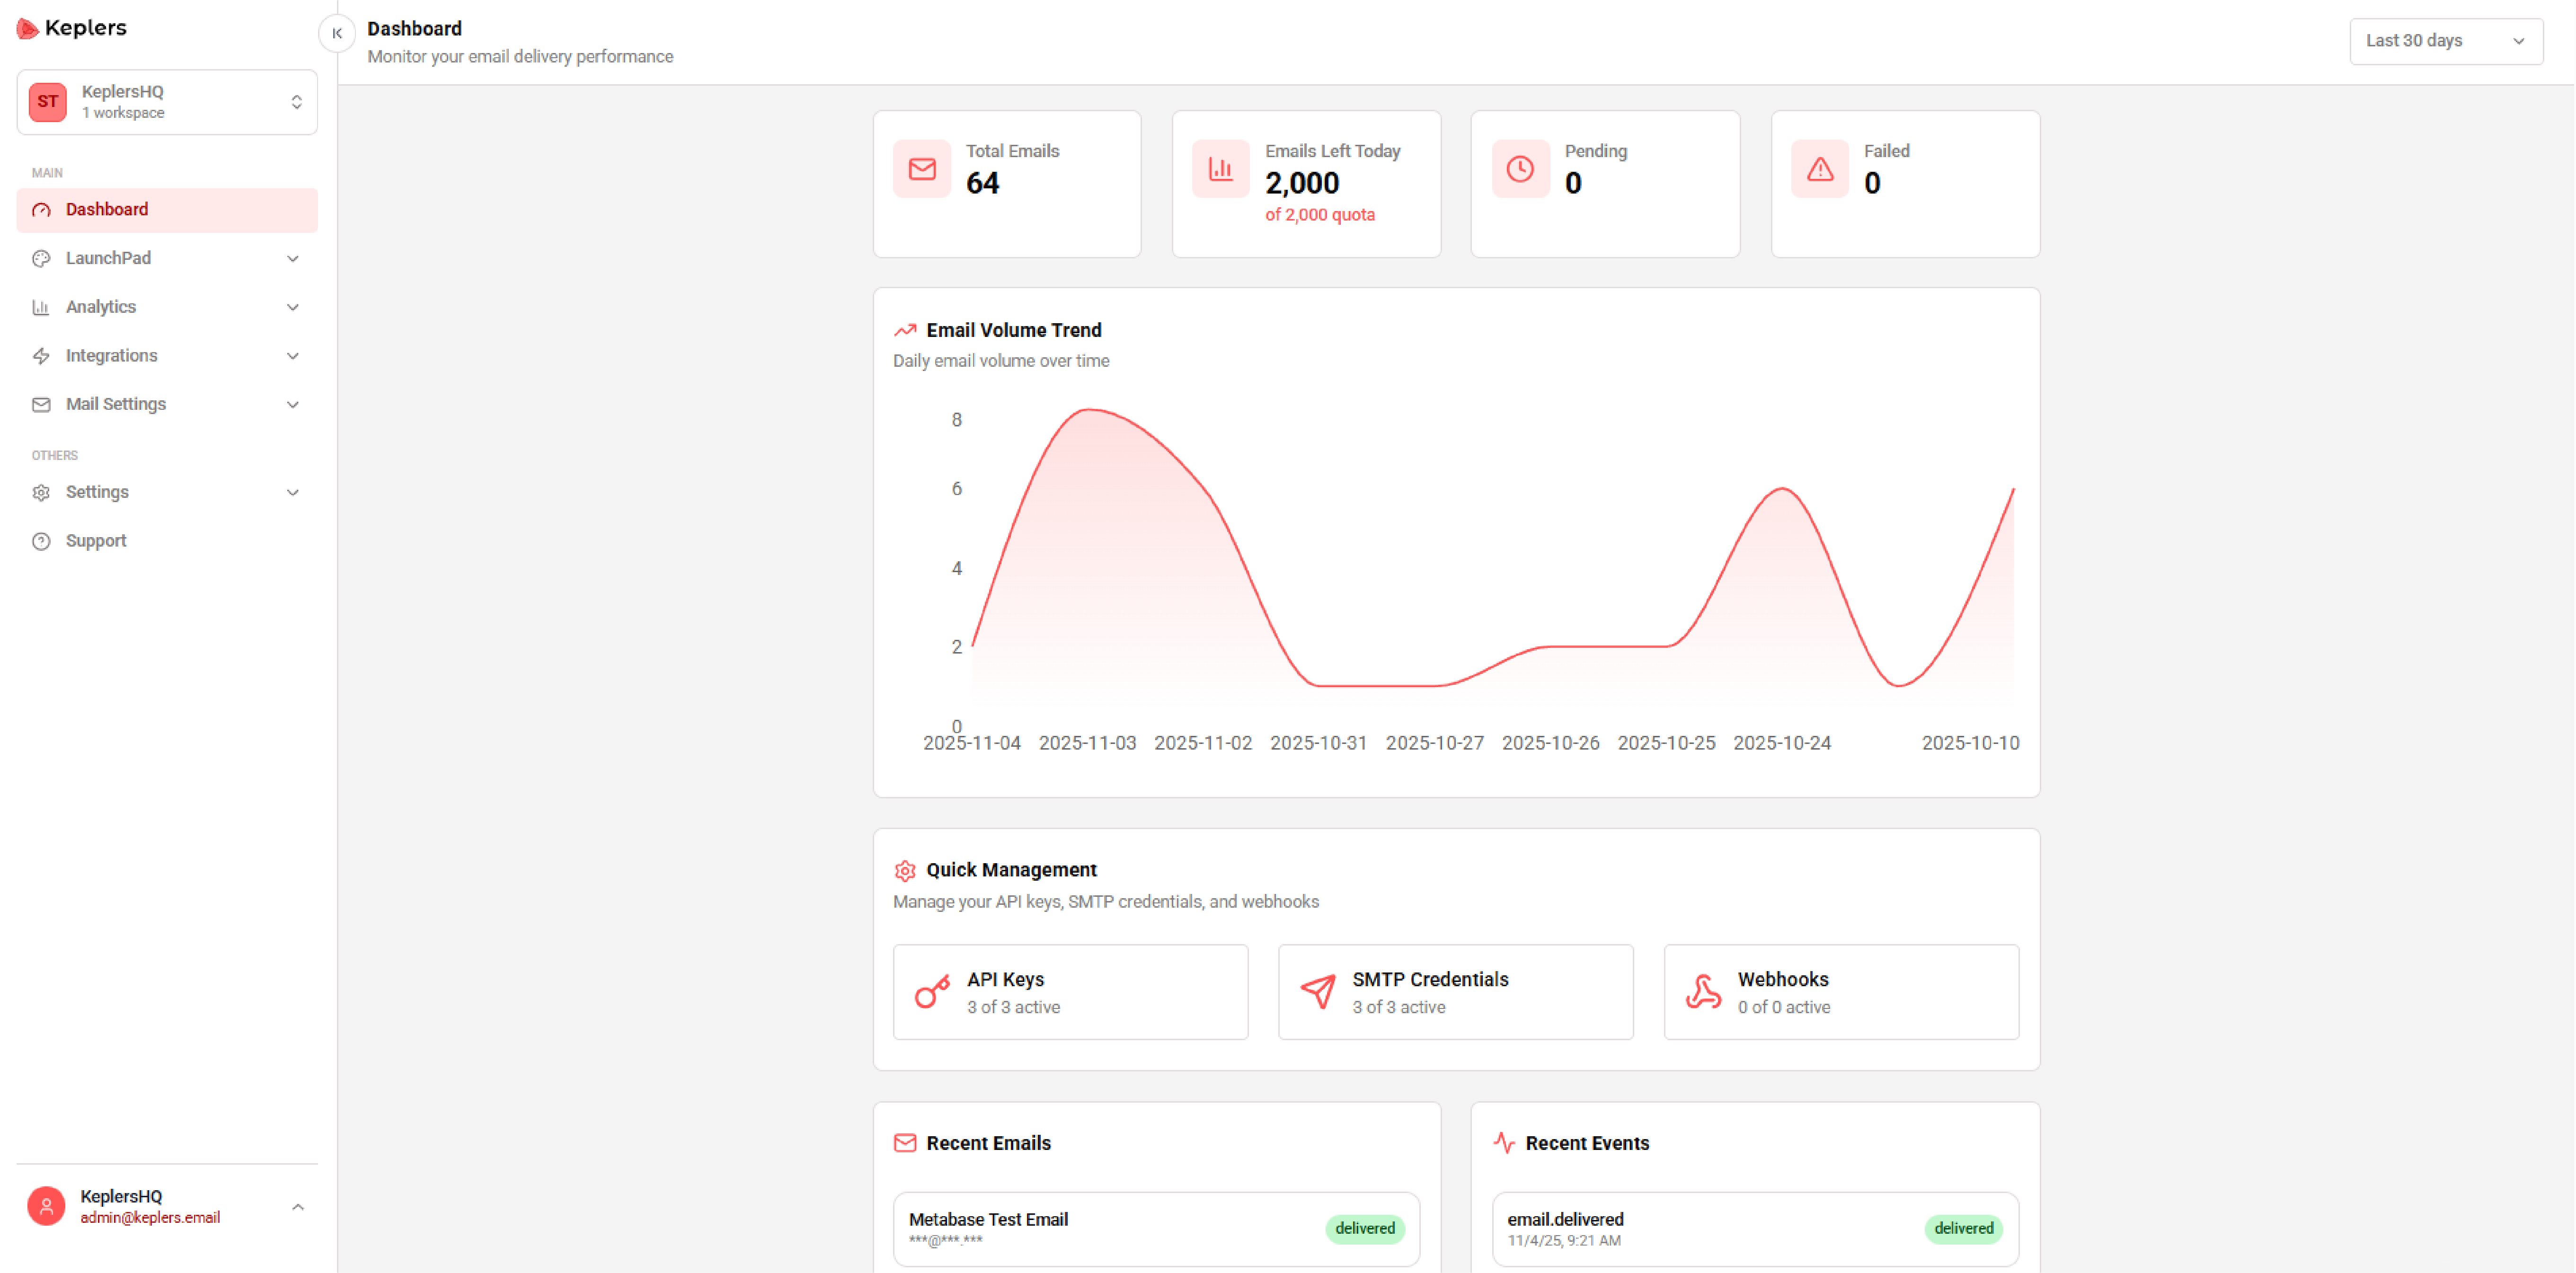
Task: Expand the LaunchPad menu chevron
Action: click(x=292, y=259)
